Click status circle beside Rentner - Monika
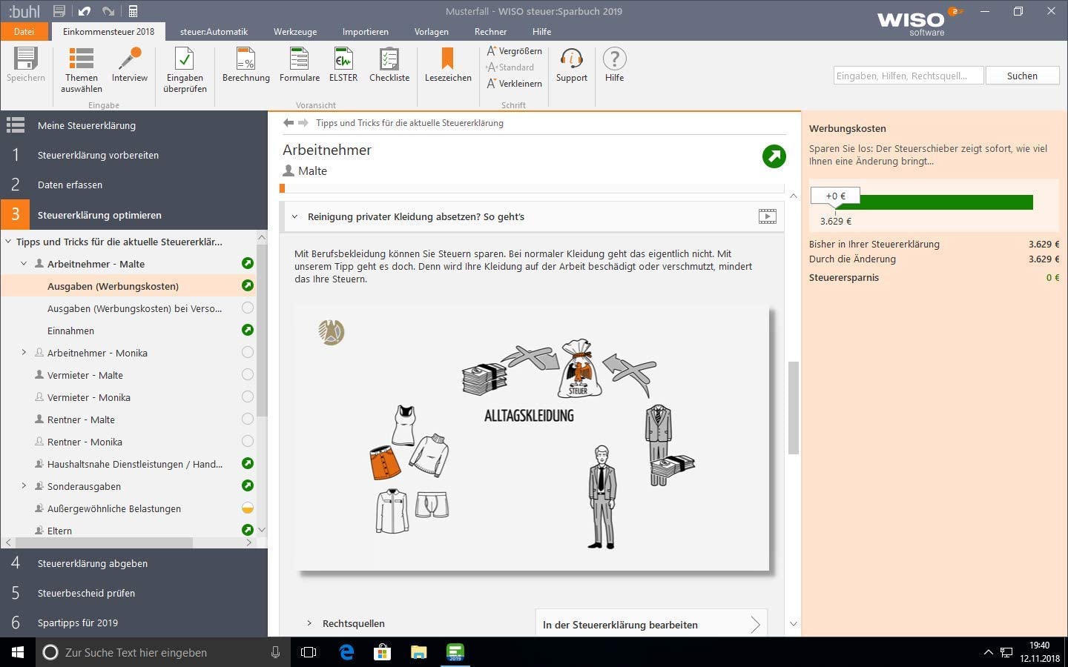This screenshot has height=667, width=1068. pyautogui.click(x=248, y=442)
